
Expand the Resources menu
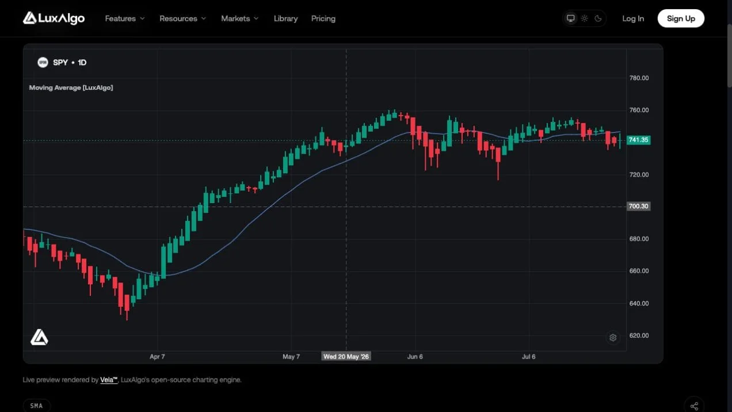[x=182, y=18]
